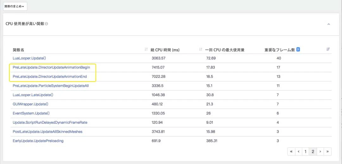Click max CPU usage value 9.01
Viewport: 342px width, 164px height.
pyautogui.click(x=210, y=122)
